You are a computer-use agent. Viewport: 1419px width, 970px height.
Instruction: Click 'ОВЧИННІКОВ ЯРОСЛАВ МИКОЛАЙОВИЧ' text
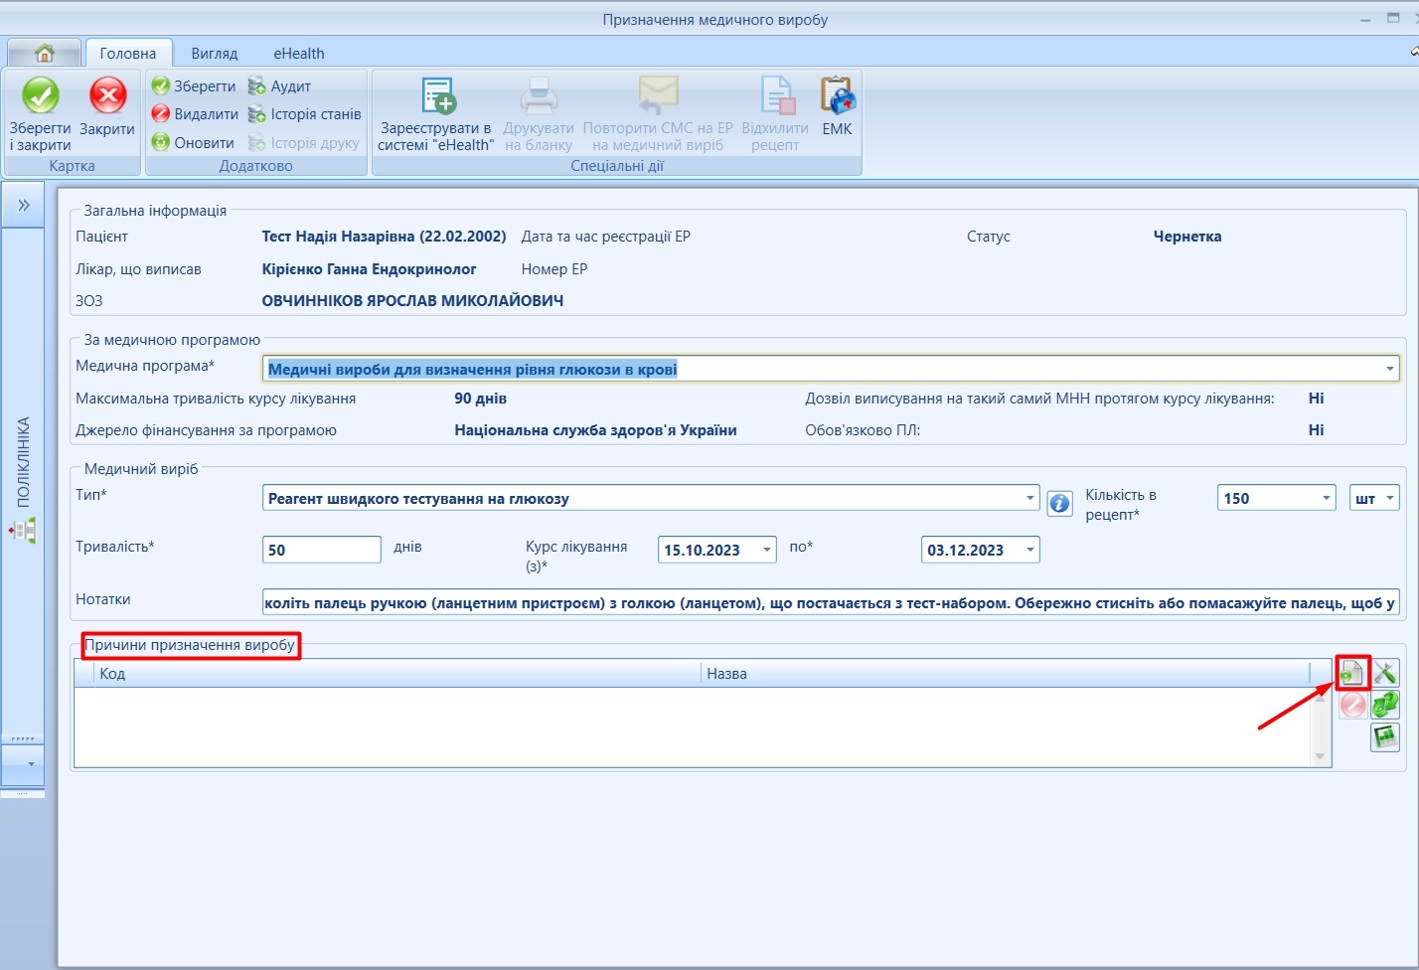[x=412, y=301]
